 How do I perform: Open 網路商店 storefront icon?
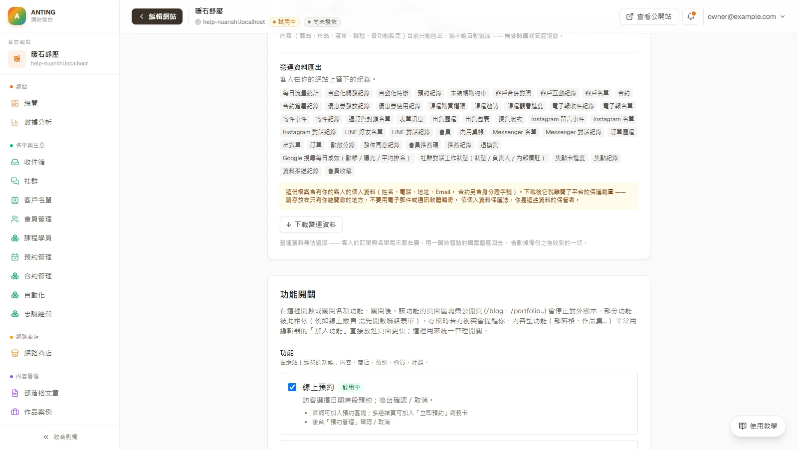(15, 353)
